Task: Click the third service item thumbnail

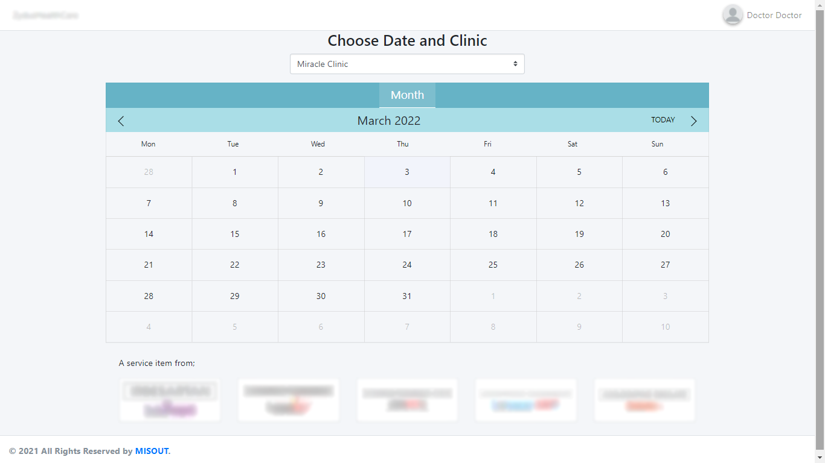Action: (407, 400)
